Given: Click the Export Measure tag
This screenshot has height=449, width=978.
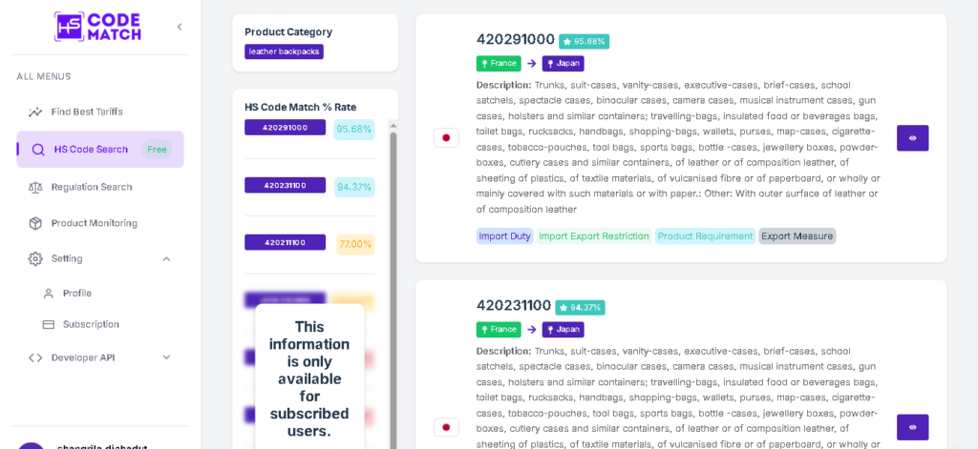Looking at the screenshot, I should tap(797, 235).
